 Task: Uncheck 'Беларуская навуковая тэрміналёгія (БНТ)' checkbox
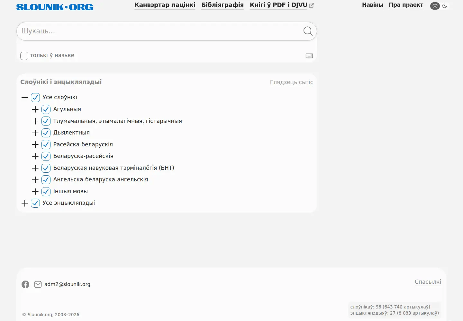[x=46, y=168]
